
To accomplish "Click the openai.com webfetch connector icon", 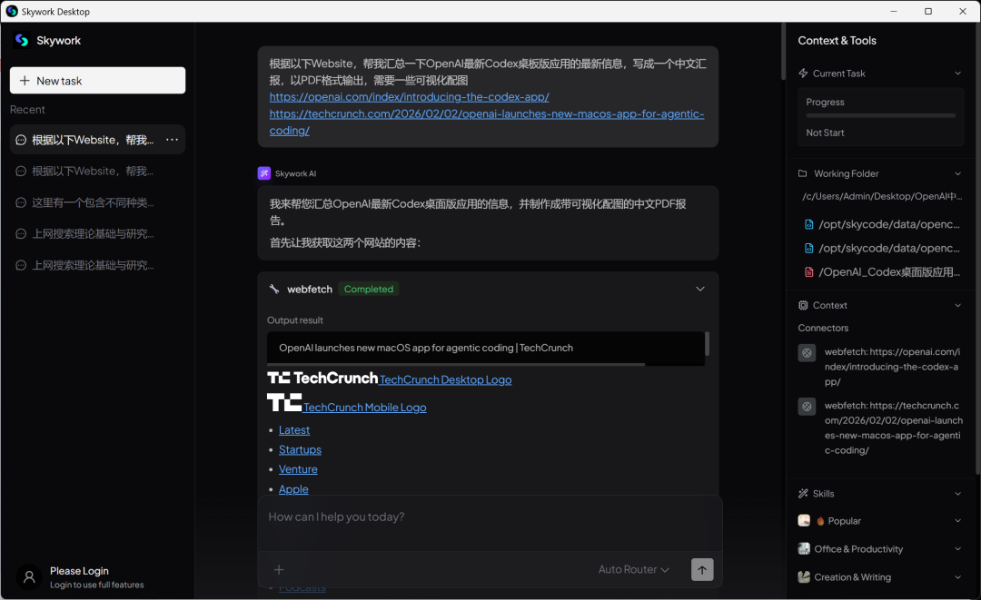I will tap(807, 353).
